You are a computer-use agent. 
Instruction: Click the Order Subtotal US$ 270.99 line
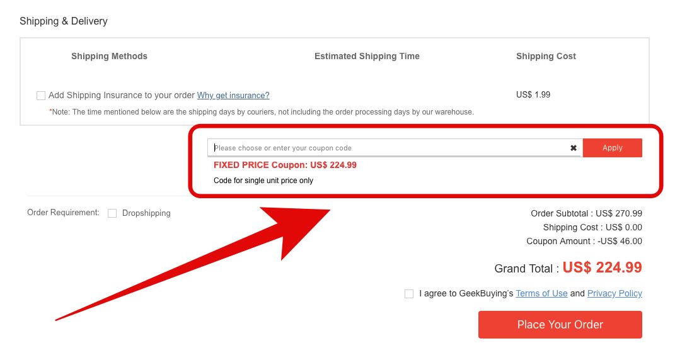(x=586, y=213)
